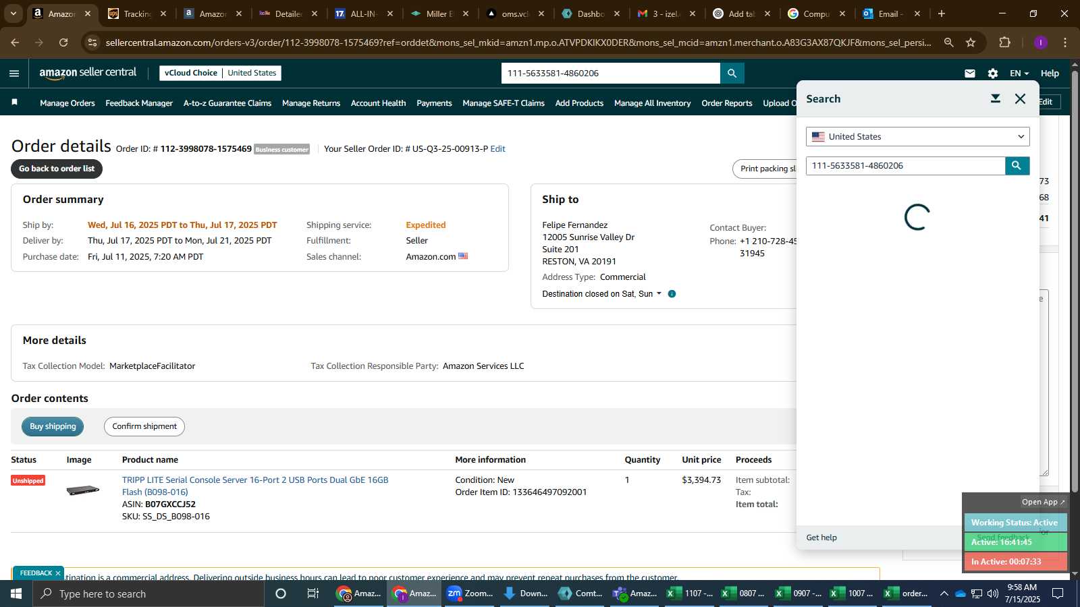Click the Search panel order ID field
1080x607 pixels.
coord(906,165)
